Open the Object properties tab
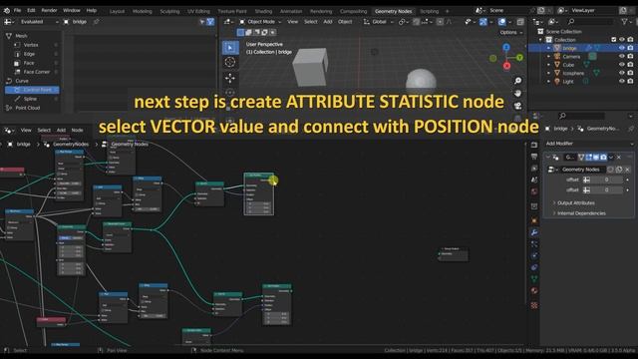638x359 pixels. [x=534, y=220]
